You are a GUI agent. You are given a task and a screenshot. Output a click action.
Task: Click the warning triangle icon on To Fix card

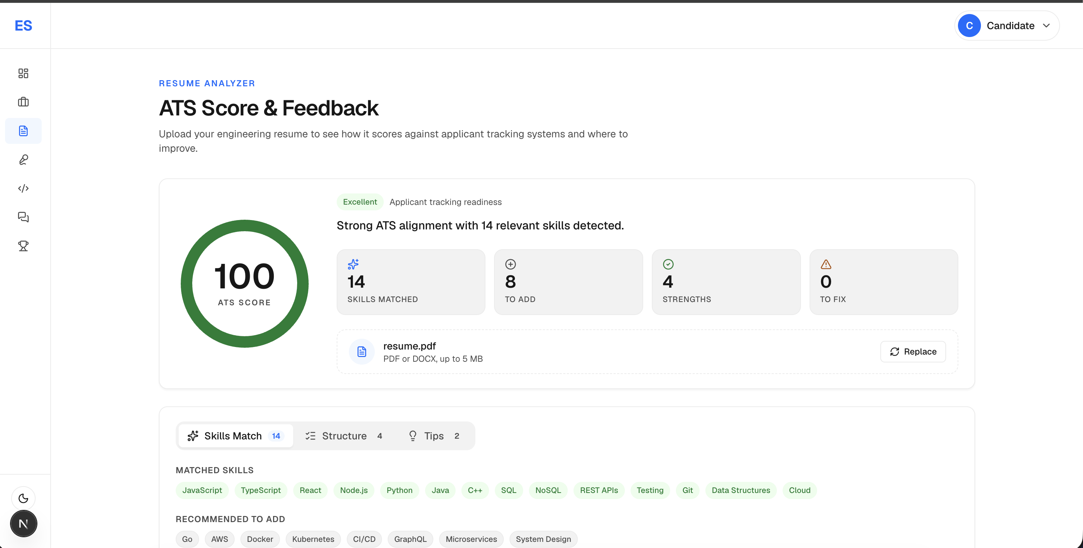point(826,264)
